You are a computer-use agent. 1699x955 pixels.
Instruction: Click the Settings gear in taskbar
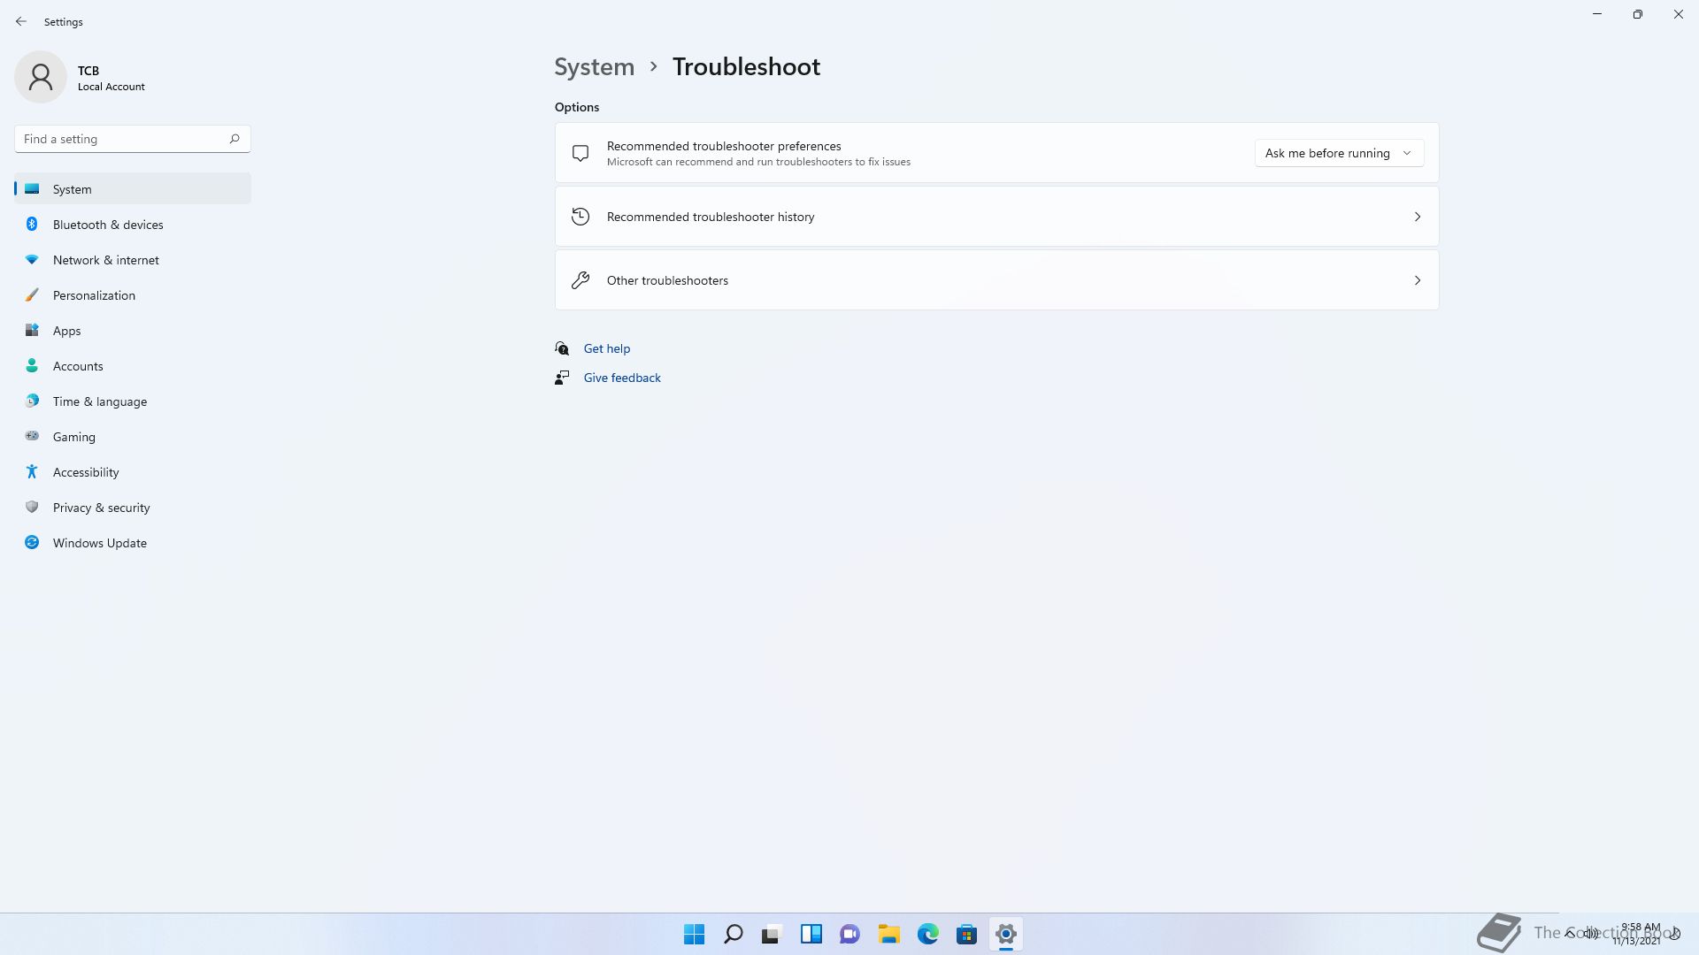1006,934
